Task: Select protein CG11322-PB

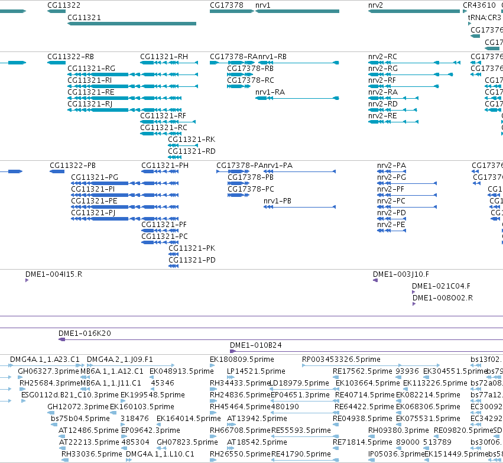Action: pos(57,171)
